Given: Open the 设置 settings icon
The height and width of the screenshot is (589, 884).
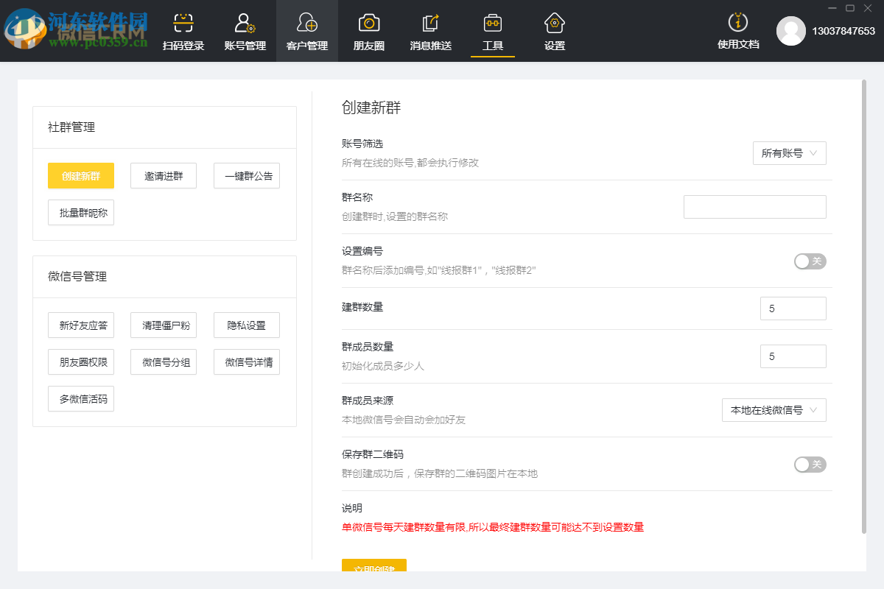Looking at the screenshot, I should 554,22.
